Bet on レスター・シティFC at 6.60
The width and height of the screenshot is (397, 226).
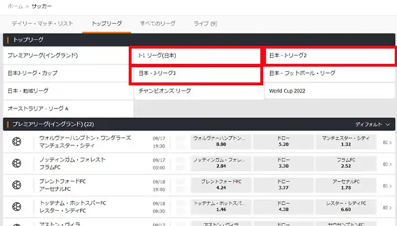(x=346, y=207)
